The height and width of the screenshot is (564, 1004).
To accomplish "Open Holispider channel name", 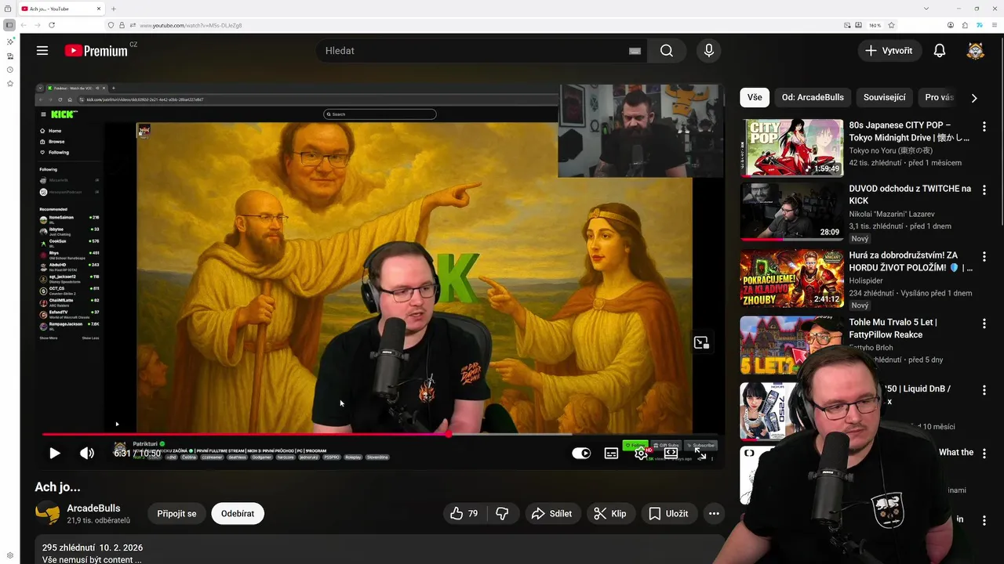I will 866,280.
